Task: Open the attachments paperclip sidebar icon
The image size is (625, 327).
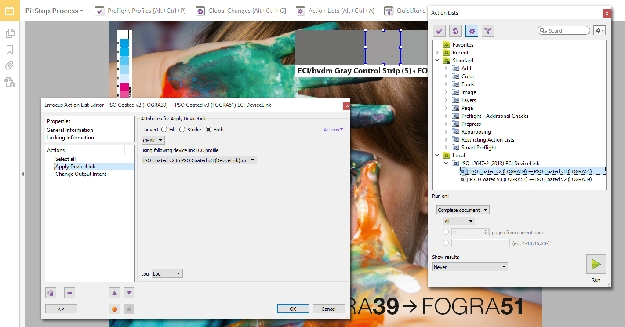Action: [x=10, y=65]
